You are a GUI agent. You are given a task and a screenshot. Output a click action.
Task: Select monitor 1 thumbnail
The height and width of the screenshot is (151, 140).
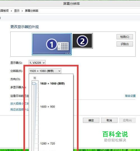(x=52, y=44)
